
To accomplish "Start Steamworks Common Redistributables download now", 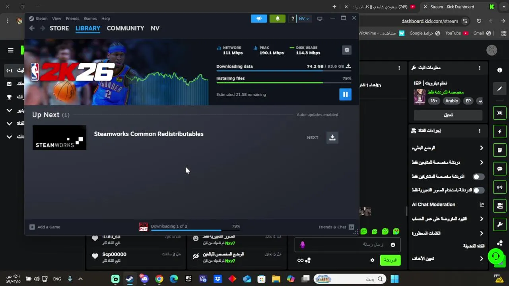I will coord(332,137).
